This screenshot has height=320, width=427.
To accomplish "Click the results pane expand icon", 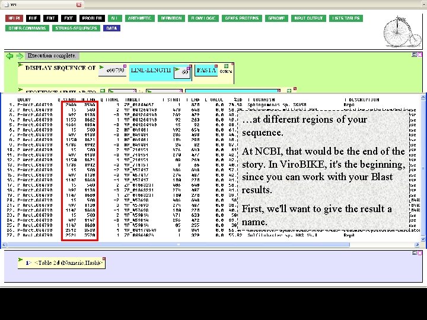I will pyautogui.click(x=414, y=253).
